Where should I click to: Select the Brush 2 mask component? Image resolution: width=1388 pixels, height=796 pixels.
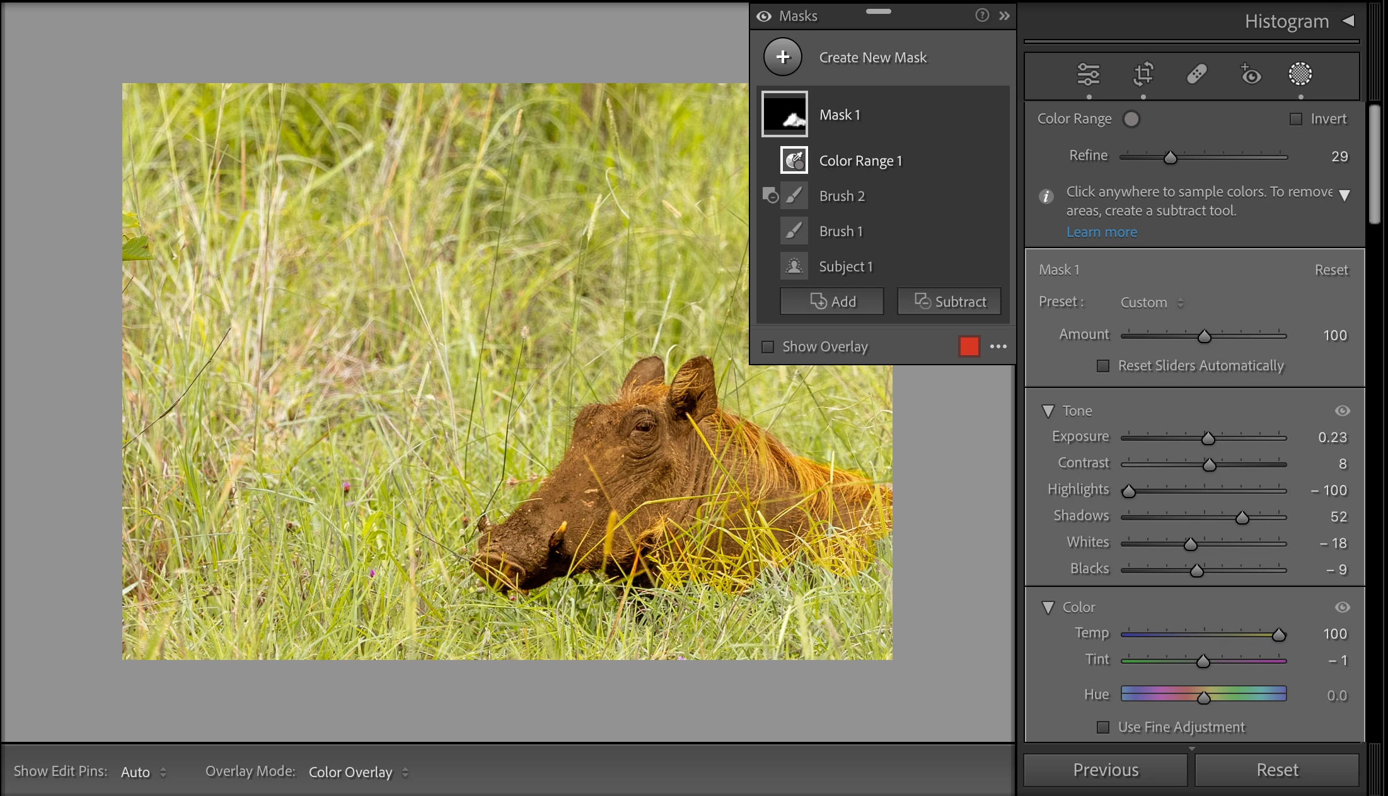coord(841,196)
